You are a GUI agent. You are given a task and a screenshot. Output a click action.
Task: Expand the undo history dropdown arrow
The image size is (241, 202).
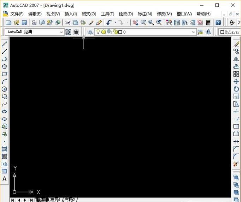pyautogui.click(x=115, y=23)
